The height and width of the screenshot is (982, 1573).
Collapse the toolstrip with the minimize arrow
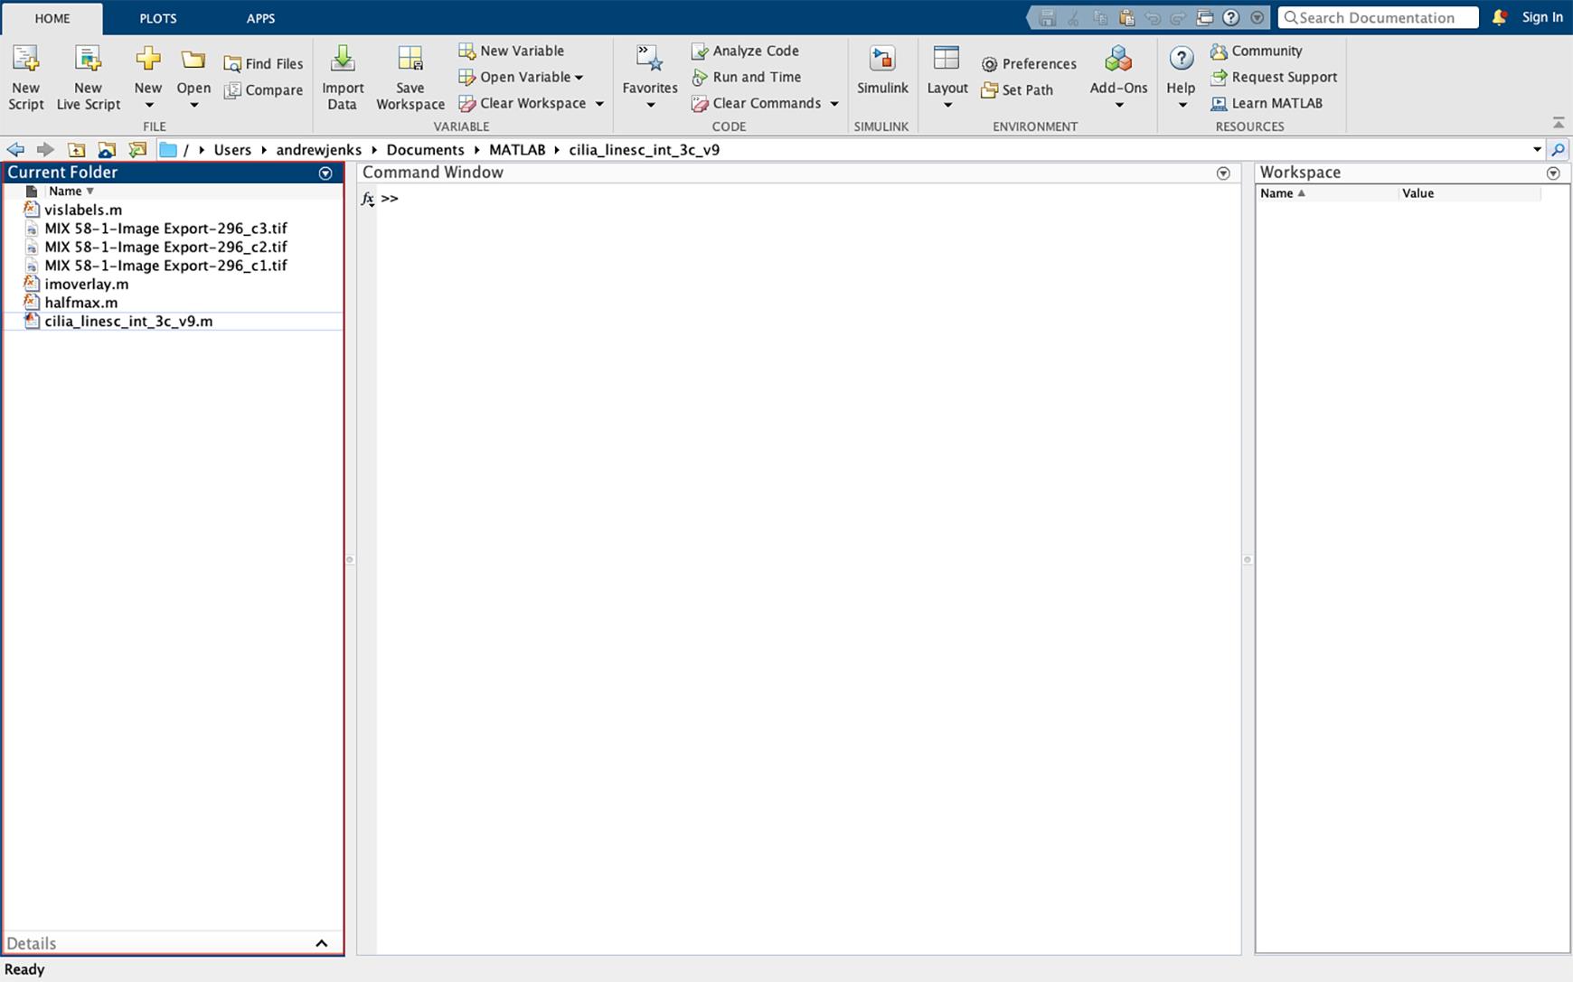pos(1558,122)
